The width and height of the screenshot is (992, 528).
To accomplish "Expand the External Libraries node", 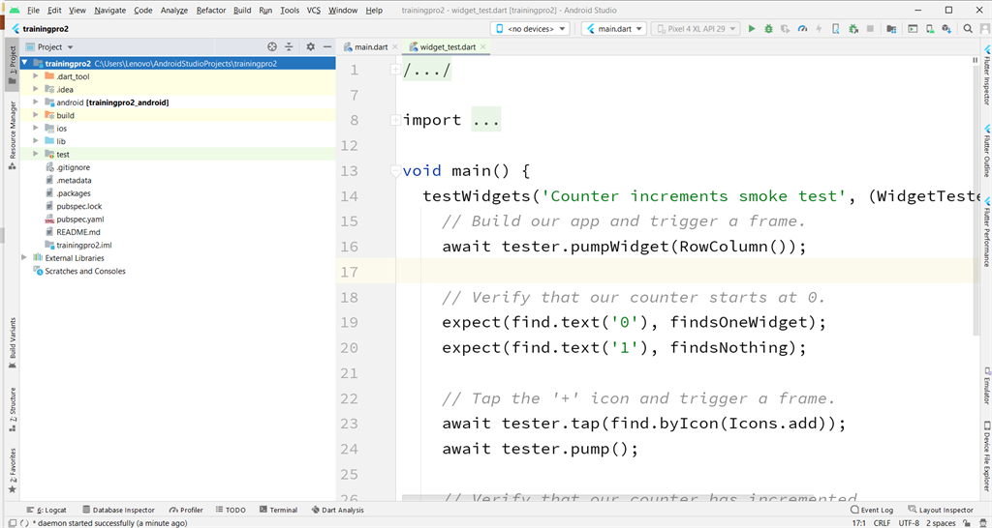I will point(24,257).
